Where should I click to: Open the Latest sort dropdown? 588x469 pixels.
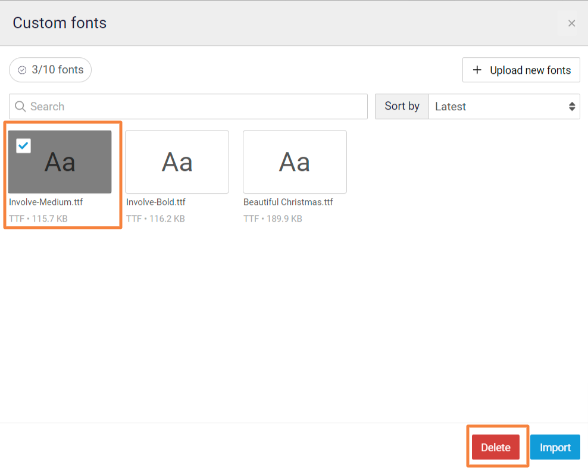[x=503, y=107]
